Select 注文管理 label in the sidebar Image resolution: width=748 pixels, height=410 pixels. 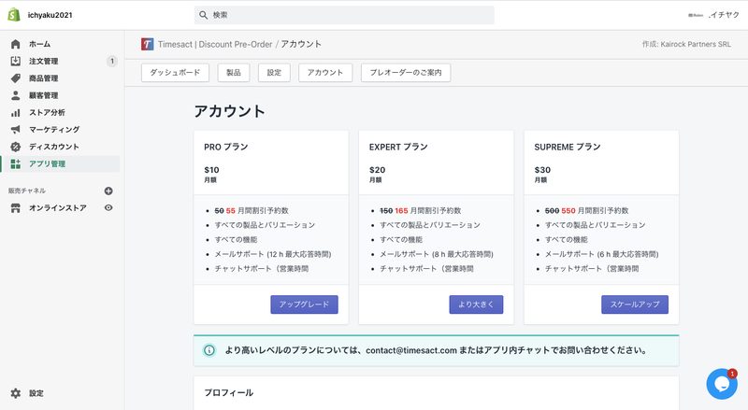pyautogui.click(x=43, y=61)
